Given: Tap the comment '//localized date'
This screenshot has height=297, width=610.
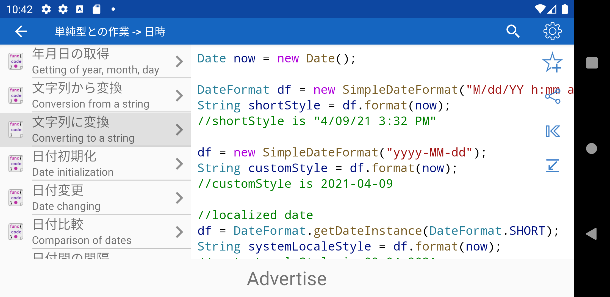Looking at the screenshot, I should click(x=255, y=215).
